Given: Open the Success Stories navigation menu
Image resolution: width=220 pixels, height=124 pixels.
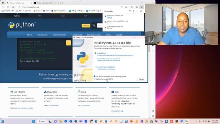Looking at the screenshot, I should click(94, 35).
